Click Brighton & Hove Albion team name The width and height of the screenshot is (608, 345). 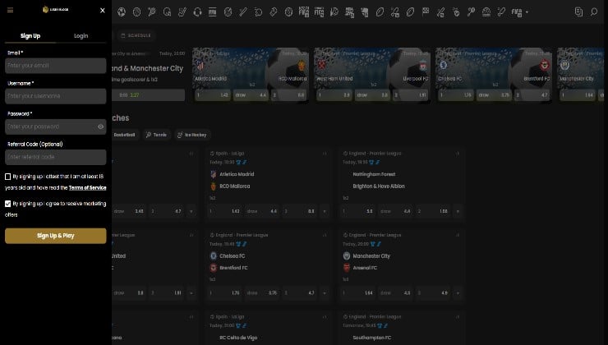[x=379, y=186]
